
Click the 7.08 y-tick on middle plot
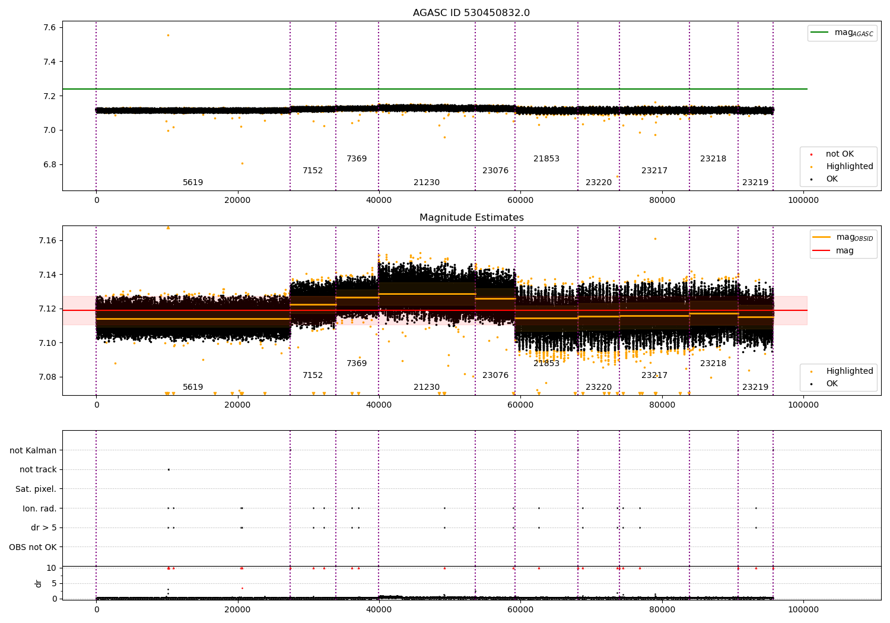click(x=48, y=377)
